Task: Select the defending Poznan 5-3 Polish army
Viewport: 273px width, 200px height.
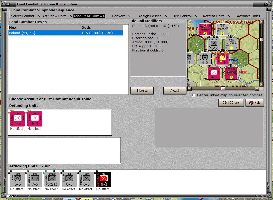Action: coord(35,119)
